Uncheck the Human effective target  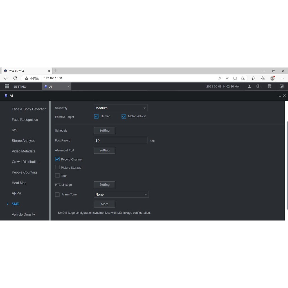(96, 116)
